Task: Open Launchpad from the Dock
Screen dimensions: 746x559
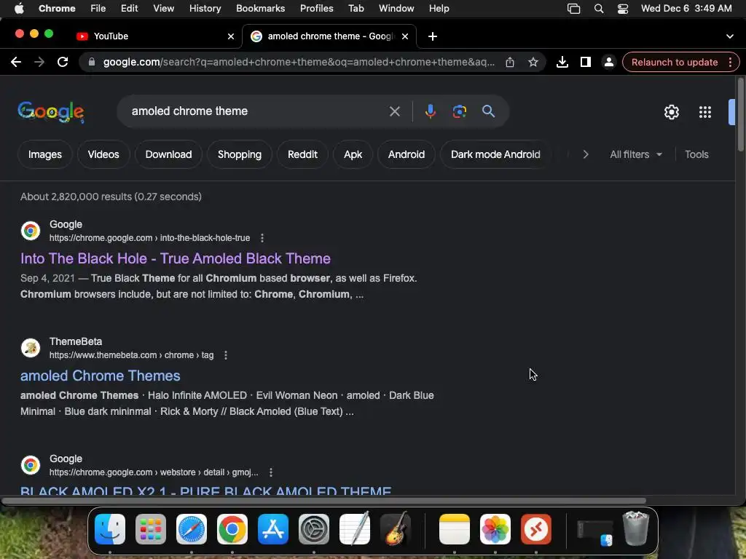Action: 151,529
